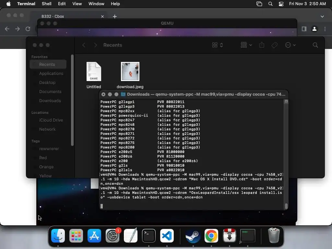Select Recents in Finder sidebar

(x=48, y=64)
